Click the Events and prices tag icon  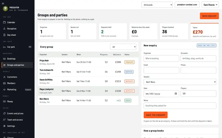4,113
